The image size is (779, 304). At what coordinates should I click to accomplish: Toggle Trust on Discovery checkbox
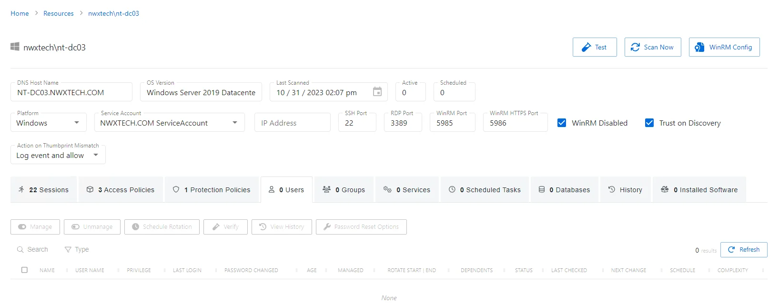649,123
